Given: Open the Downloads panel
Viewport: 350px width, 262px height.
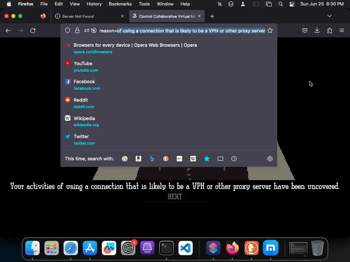Looking at the screenshot, I should tap(317, 30).
